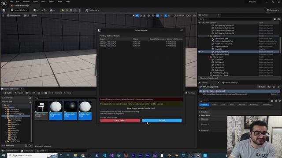
Task: Open editor Settings in top right
Action: [273, 10]
